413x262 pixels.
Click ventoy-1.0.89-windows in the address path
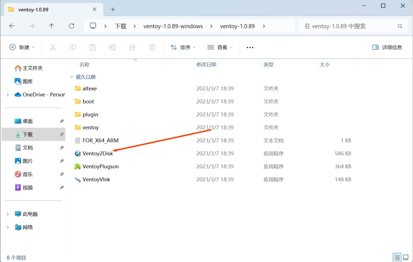[x=173, y=26]
